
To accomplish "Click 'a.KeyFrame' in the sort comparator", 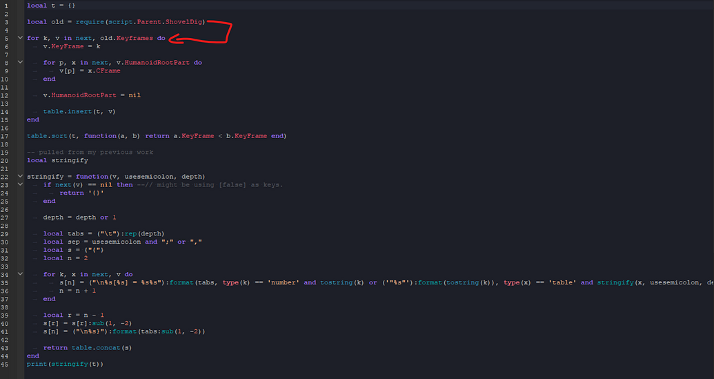I will (194, 136).
